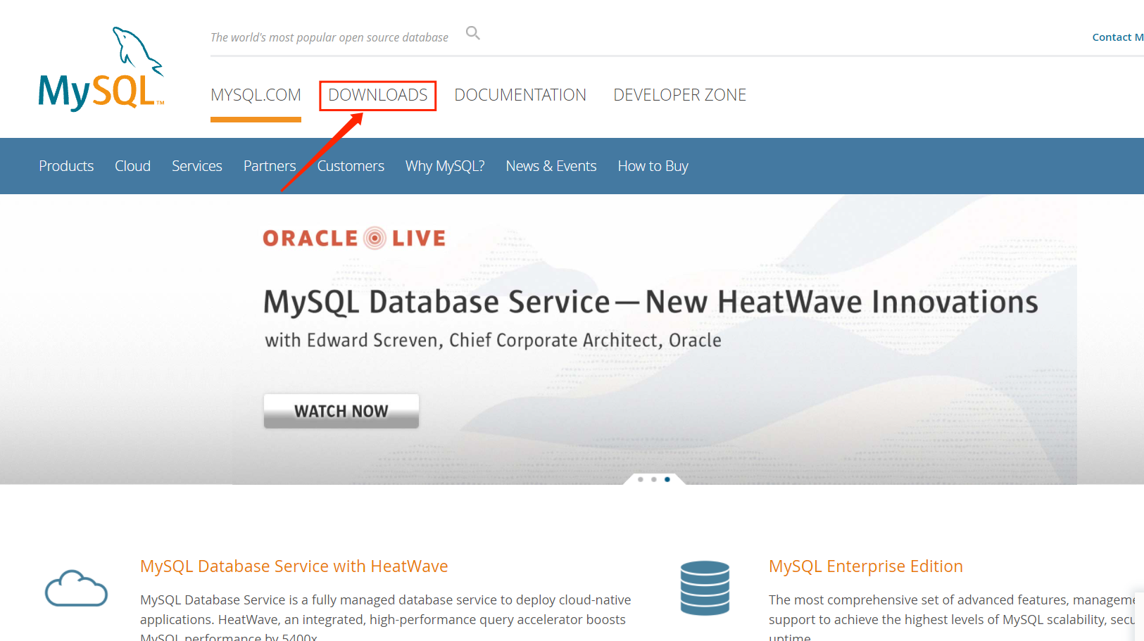The image size is (1144, 641).
Task: Select the first carousel dot
Action: (x=641, y=479)
